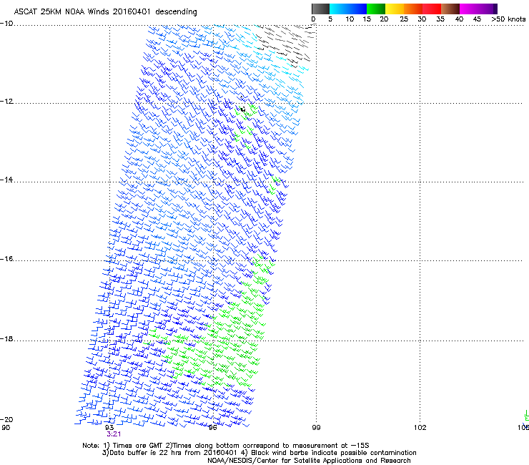The width and height of the screenshot is (529, 465).
Task: Click the orange 25-30 knots color segment
Action: tap(413, 9)
